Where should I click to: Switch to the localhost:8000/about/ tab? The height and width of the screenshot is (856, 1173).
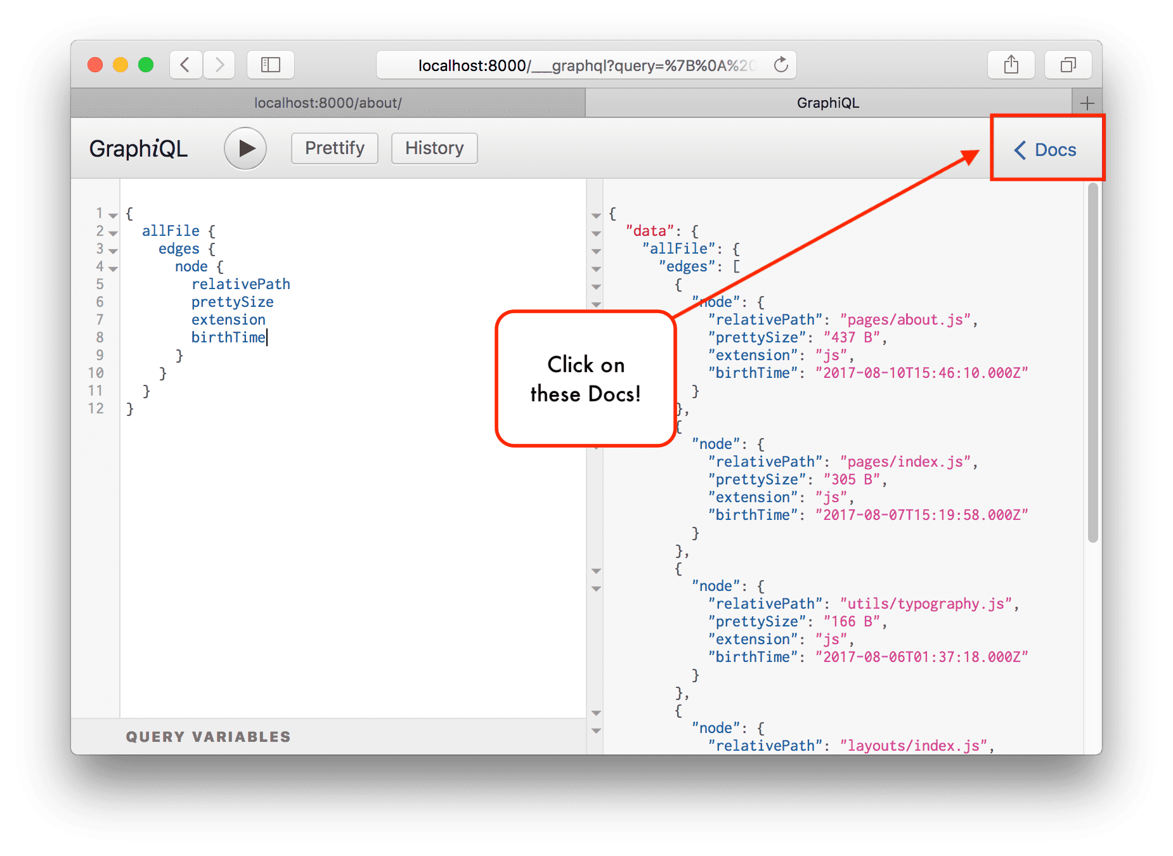pos(328,103)
